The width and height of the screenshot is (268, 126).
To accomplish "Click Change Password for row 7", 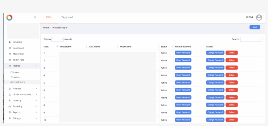I will [215, 98].
